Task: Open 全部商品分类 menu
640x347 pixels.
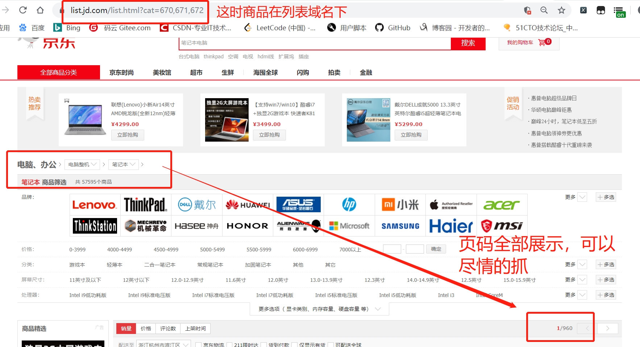Action: pyautogui.click(x=59, y=72)
